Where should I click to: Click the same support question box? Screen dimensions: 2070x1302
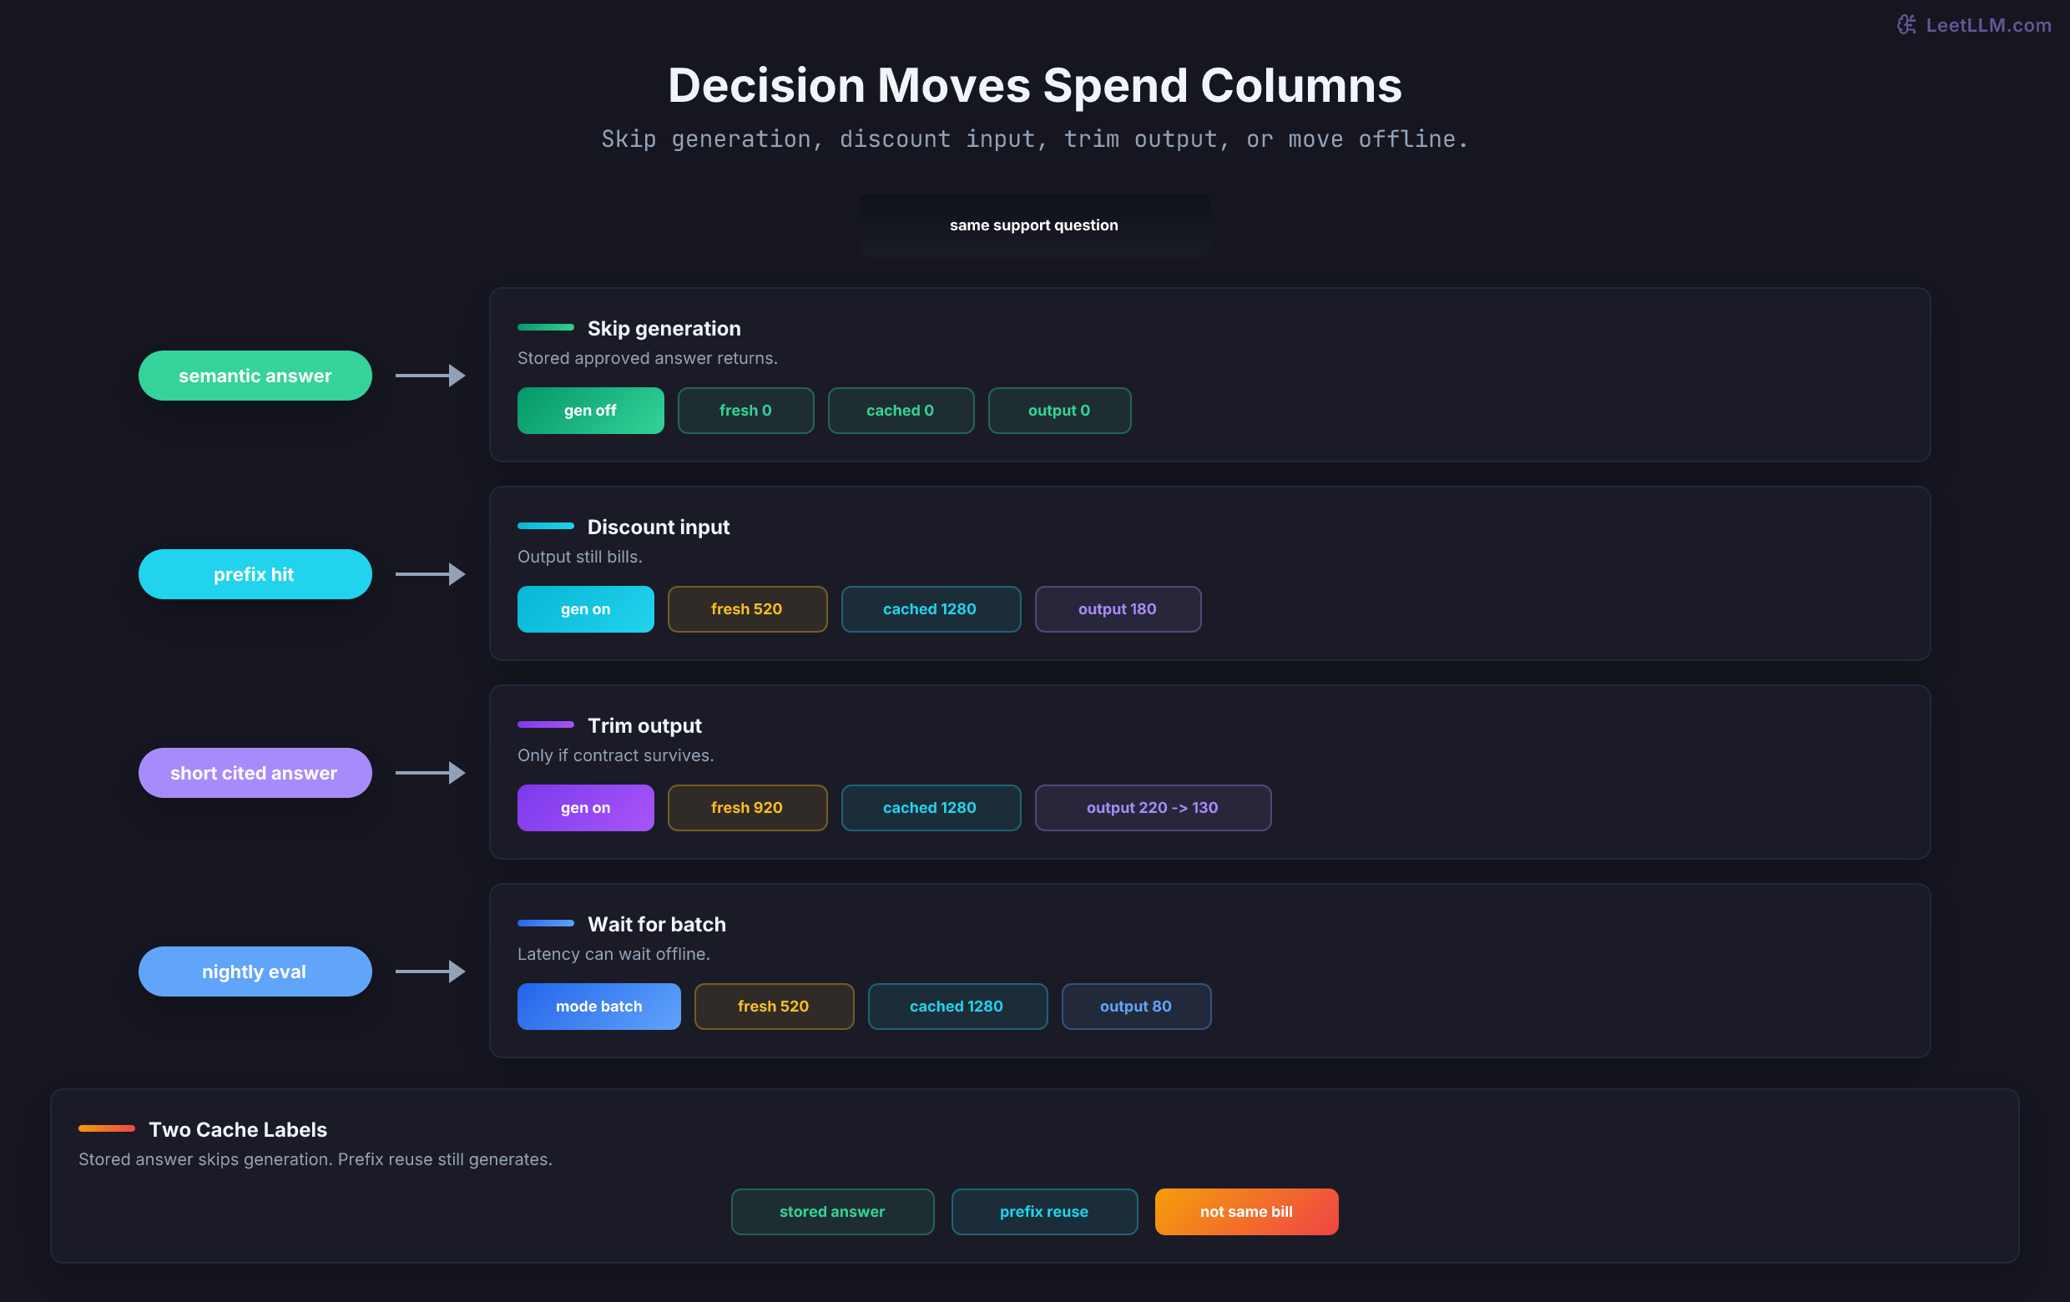click(x=1034, y=225)
